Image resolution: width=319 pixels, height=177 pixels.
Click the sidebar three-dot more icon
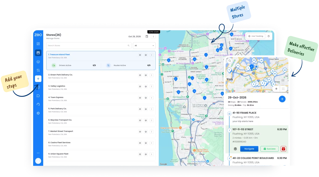38,153
